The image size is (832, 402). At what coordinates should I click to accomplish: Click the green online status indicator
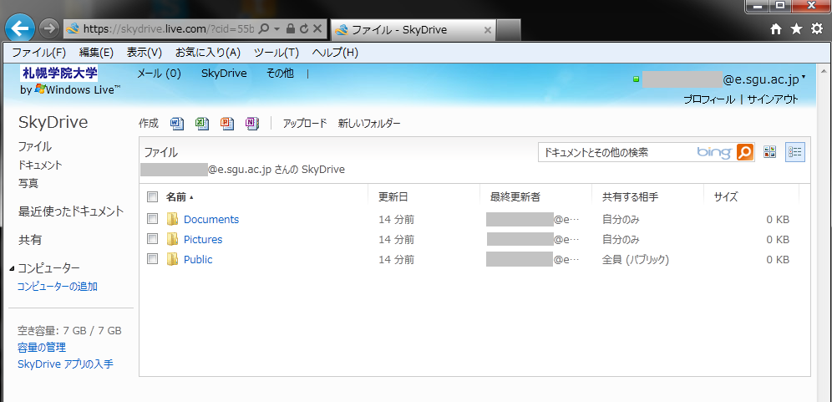[637, 80]
